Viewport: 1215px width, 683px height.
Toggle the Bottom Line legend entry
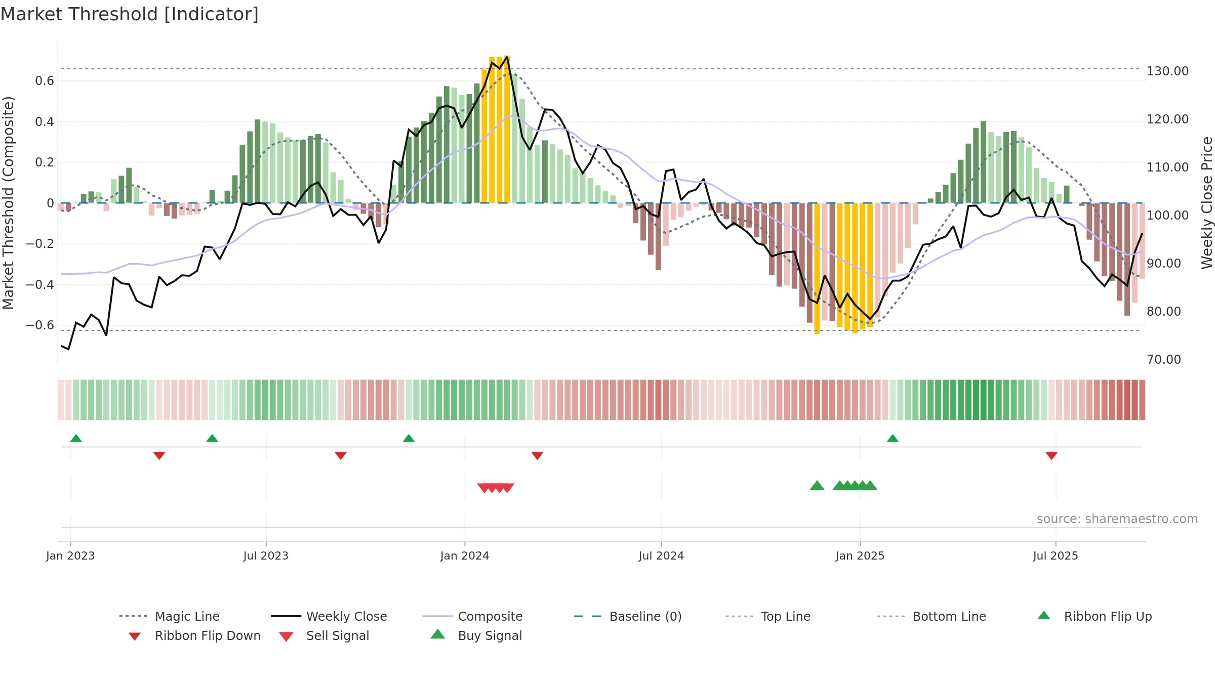coord(931,616)
